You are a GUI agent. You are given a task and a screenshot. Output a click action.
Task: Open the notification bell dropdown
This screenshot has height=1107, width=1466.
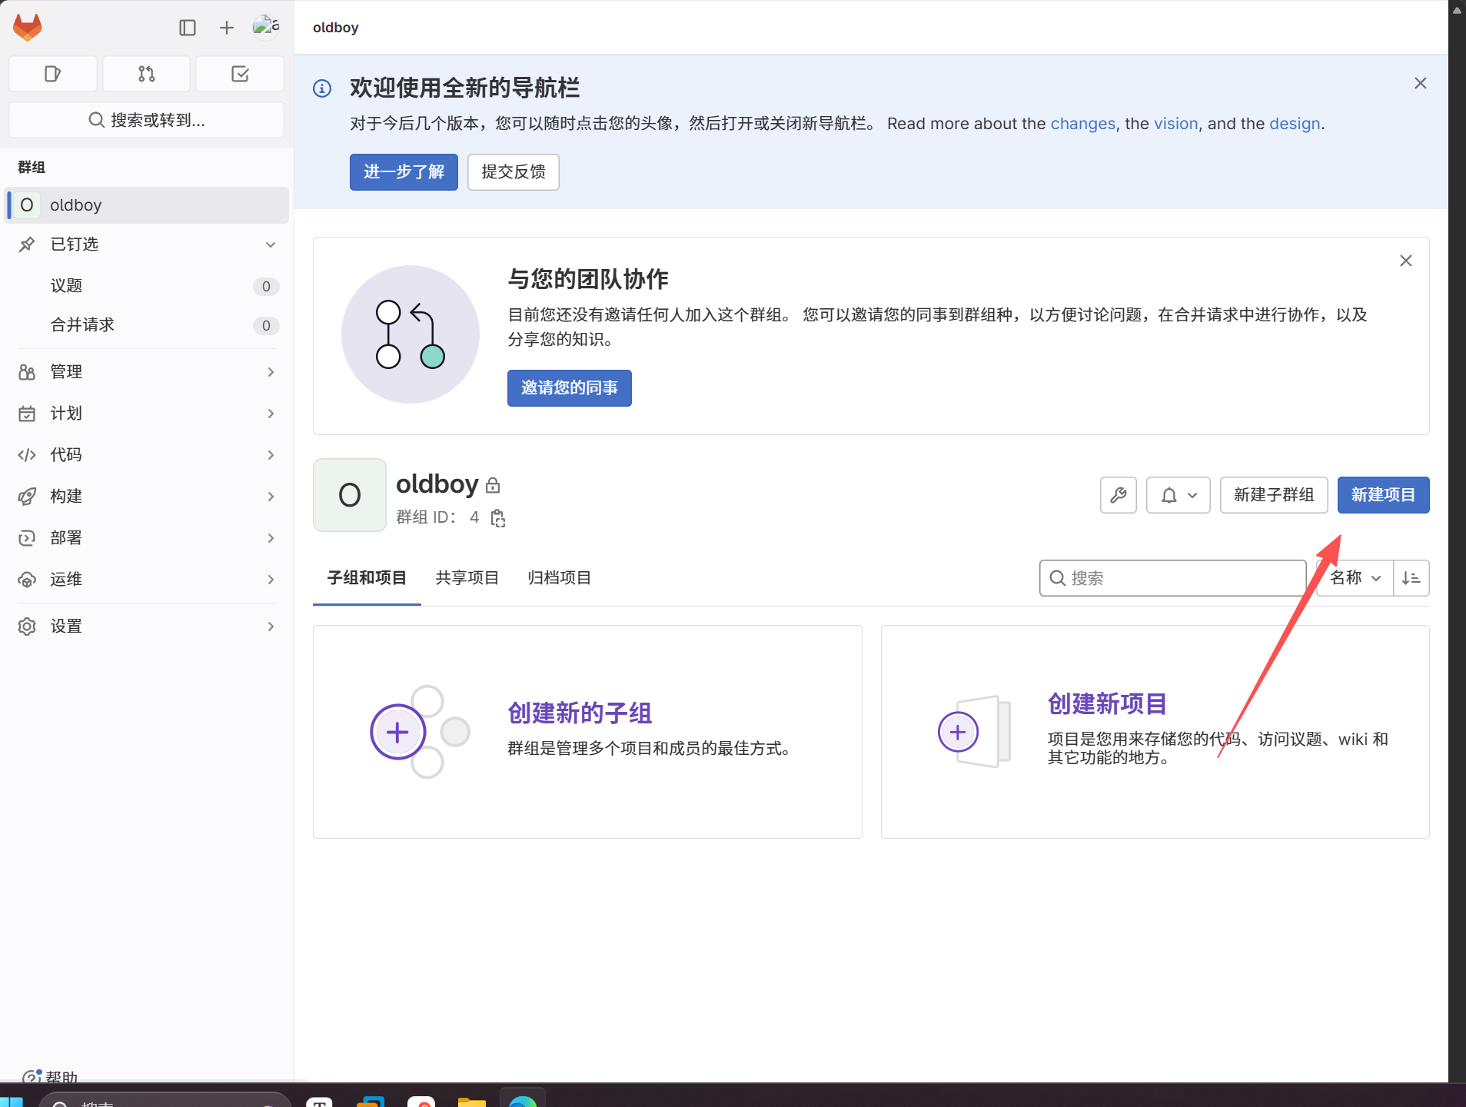(x=1178, y=495)
